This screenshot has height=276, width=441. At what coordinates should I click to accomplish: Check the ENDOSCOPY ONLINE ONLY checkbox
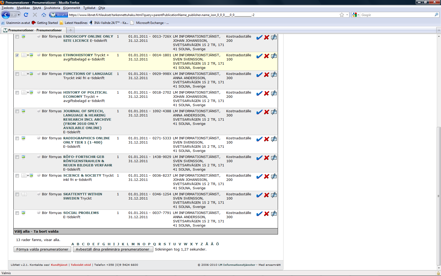point(17,37)
